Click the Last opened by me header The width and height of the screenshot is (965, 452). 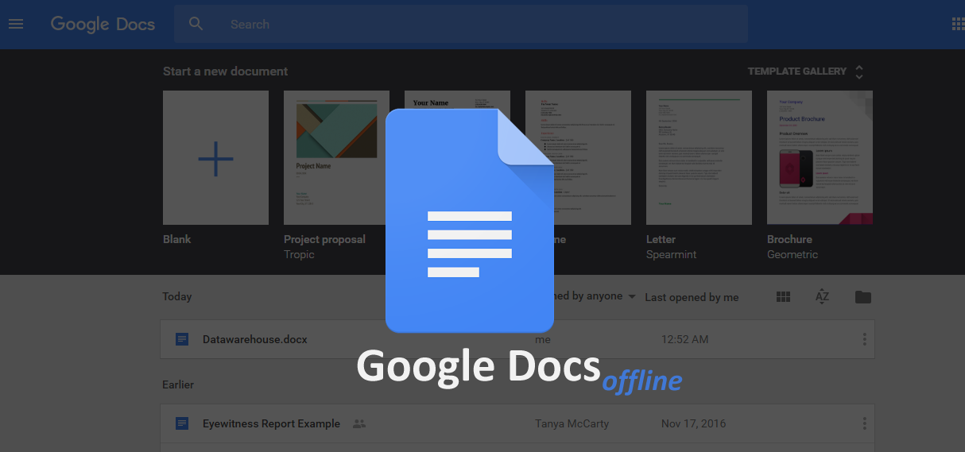pos(692,297)
